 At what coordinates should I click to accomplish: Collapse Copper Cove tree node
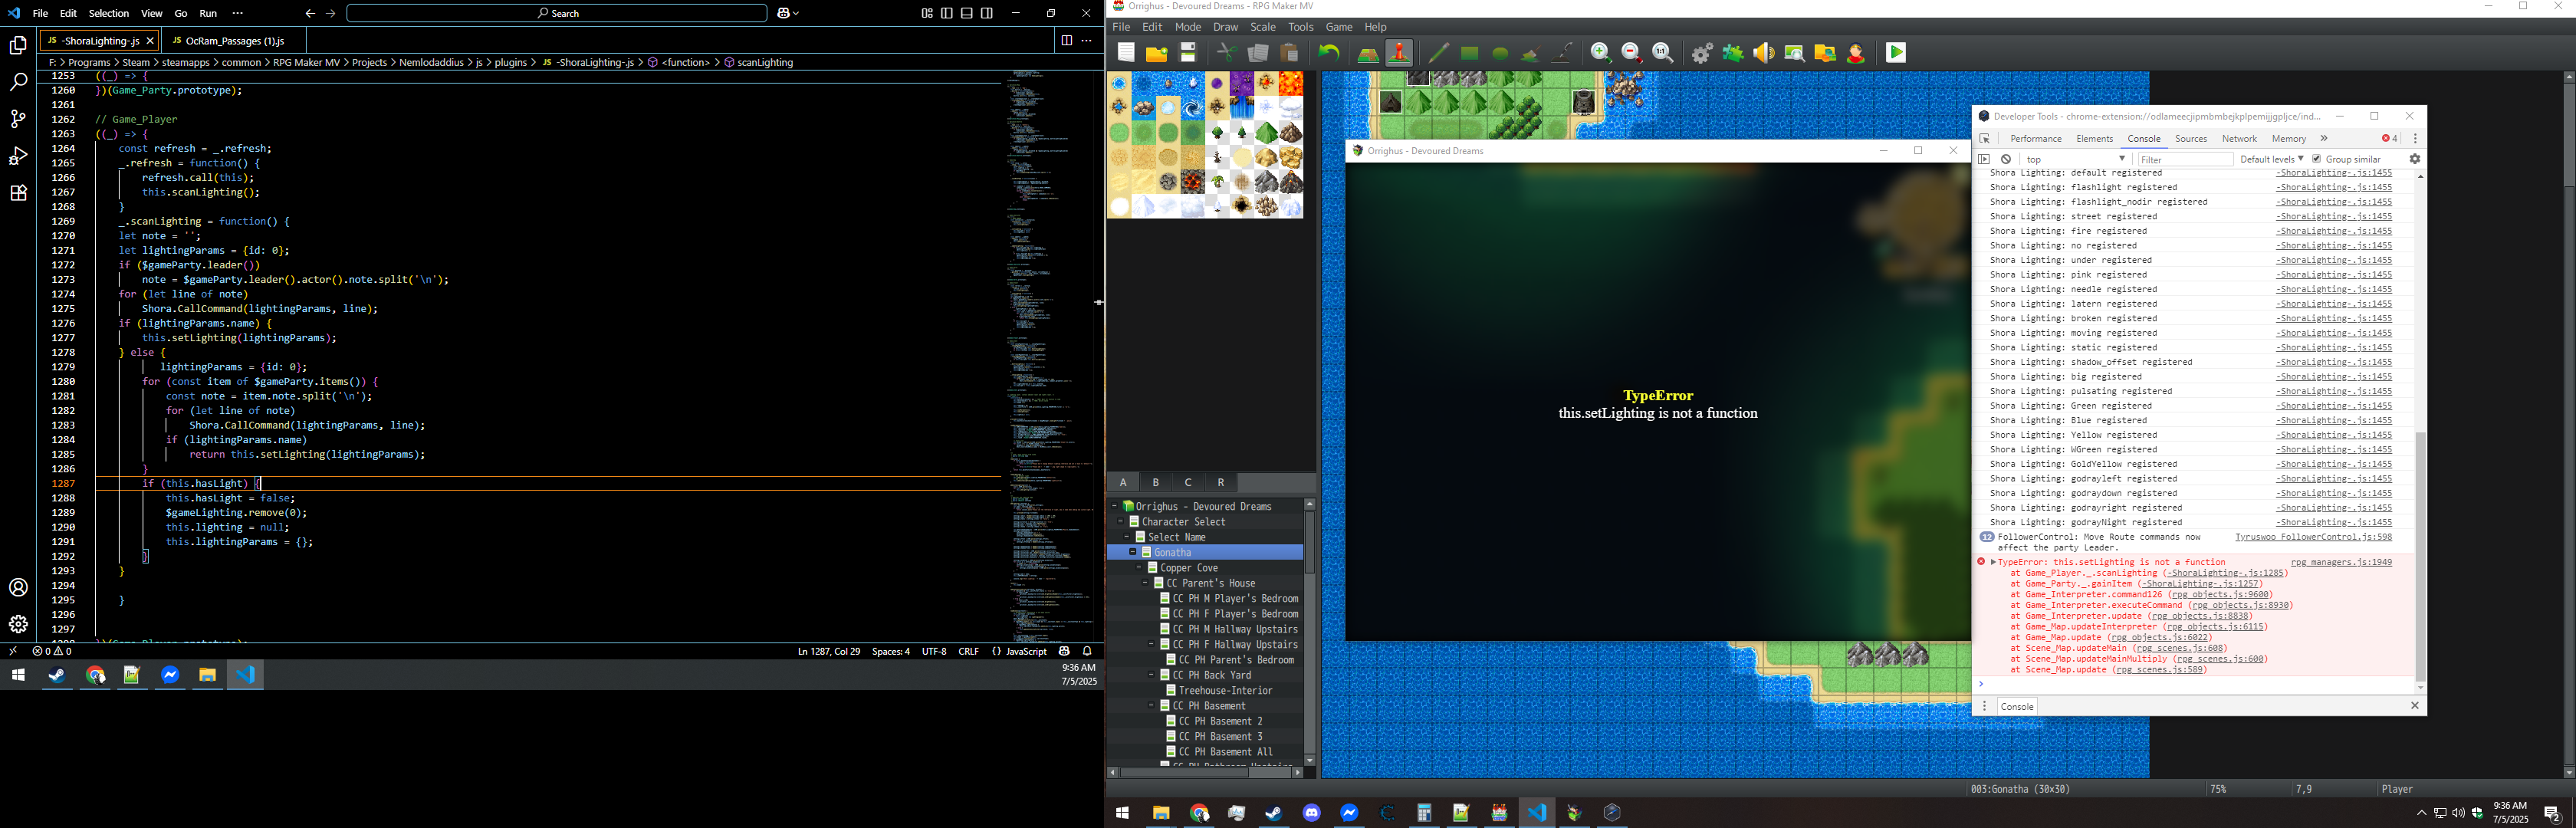[1139, 568]
